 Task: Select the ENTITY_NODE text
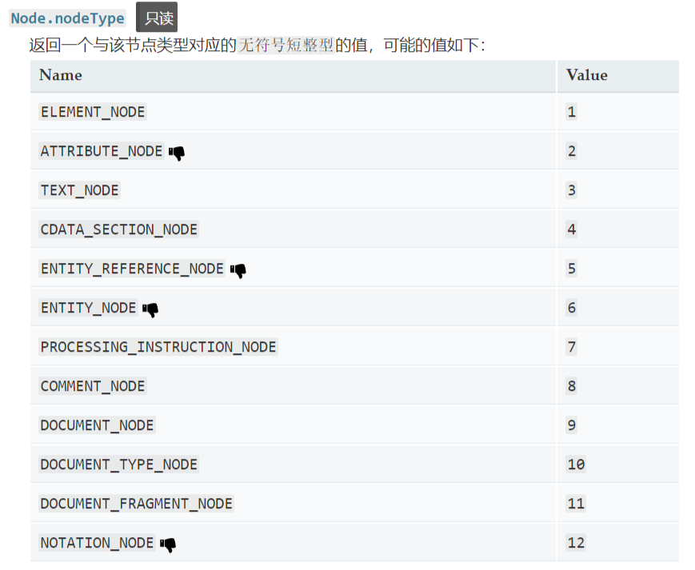88,308
